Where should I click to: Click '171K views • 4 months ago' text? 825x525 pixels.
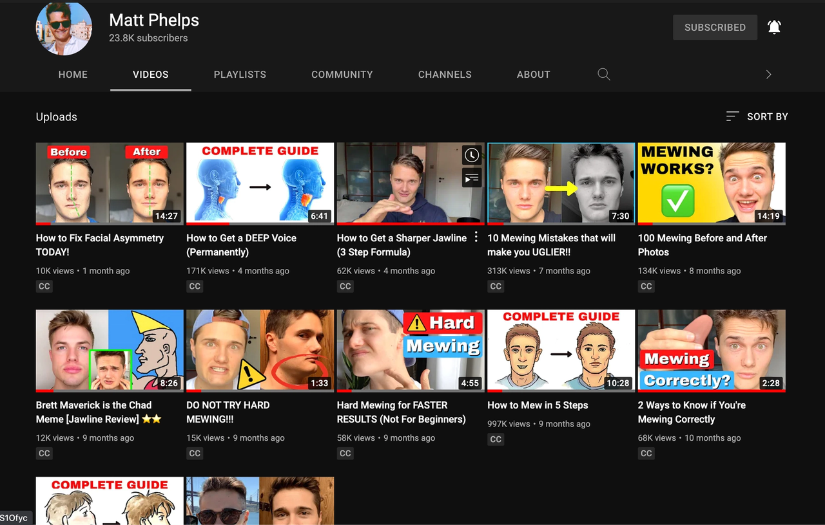pos(238,271)
